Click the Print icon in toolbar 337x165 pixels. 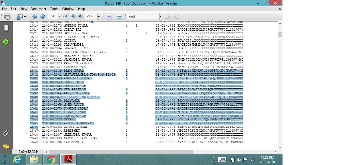tap(7, 17)
